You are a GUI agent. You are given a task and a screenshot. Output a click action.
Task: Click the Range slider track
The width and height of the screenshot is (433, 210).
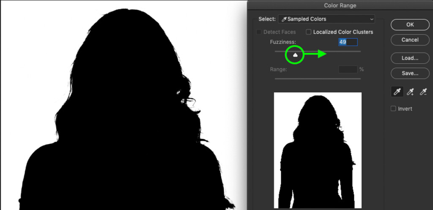[x=318, y=79]
